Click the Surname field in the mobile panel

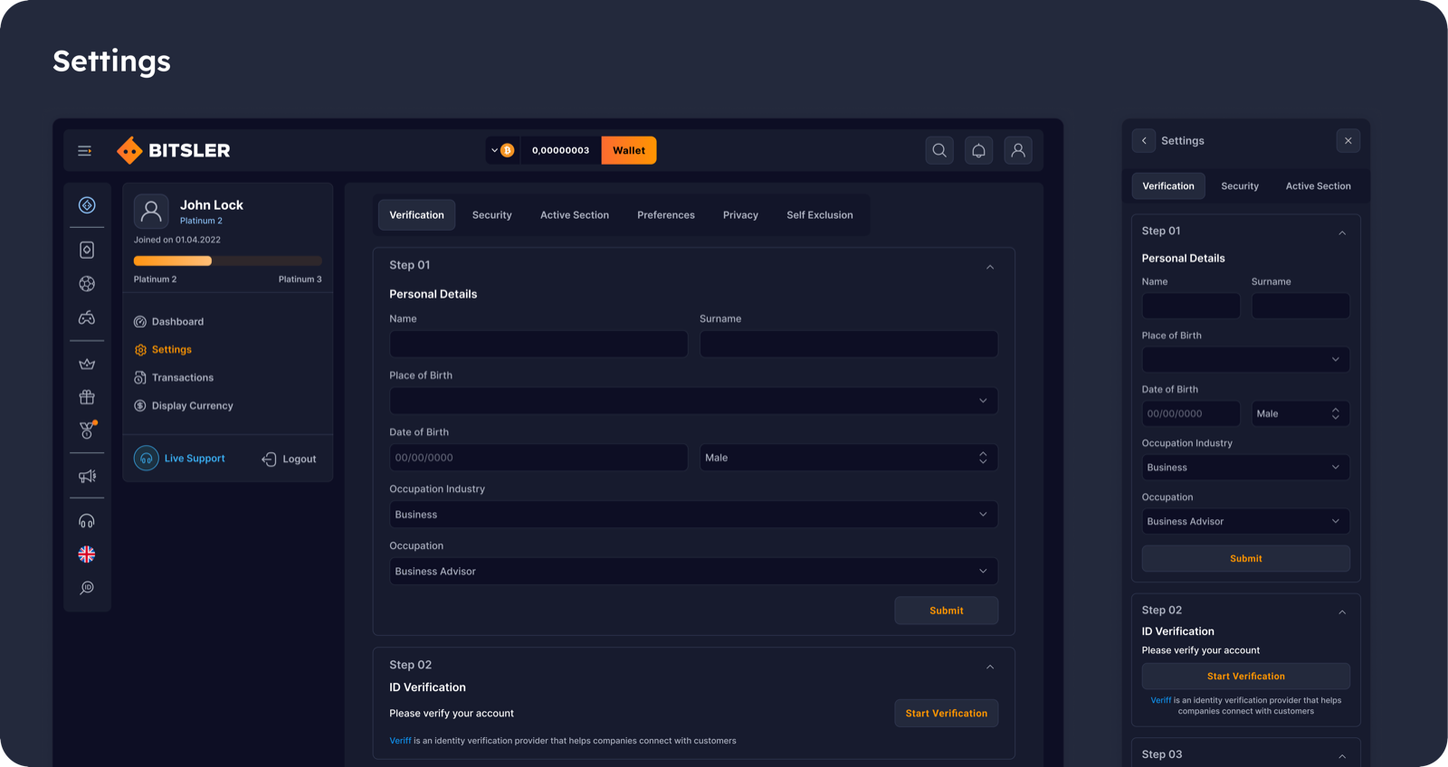(x=1300, y=306)
